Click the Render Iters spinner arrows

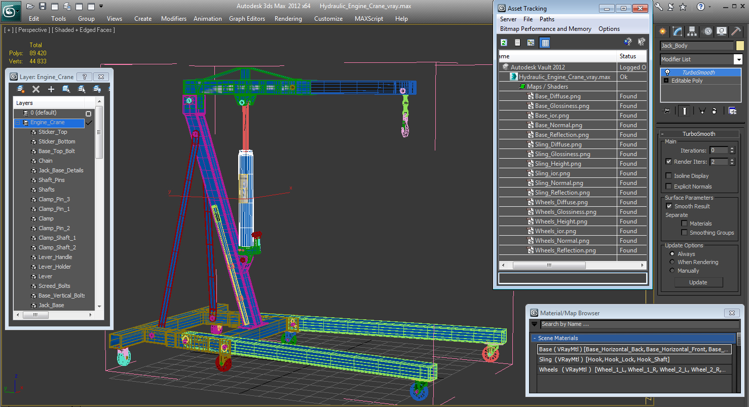point(732,162)
